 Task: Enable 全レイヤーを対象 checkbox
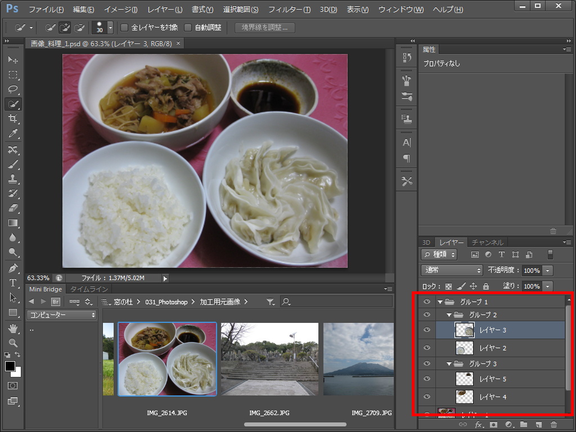click(x=124, y=28)
